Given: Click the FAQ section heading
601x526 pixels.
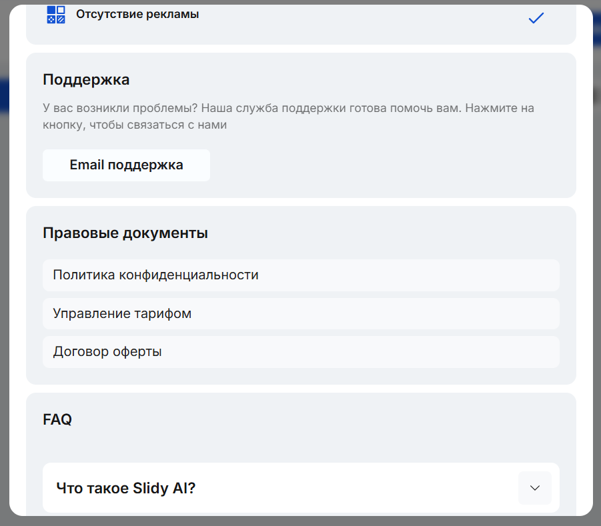Looking at the screenshot, I should coord(57,420).
